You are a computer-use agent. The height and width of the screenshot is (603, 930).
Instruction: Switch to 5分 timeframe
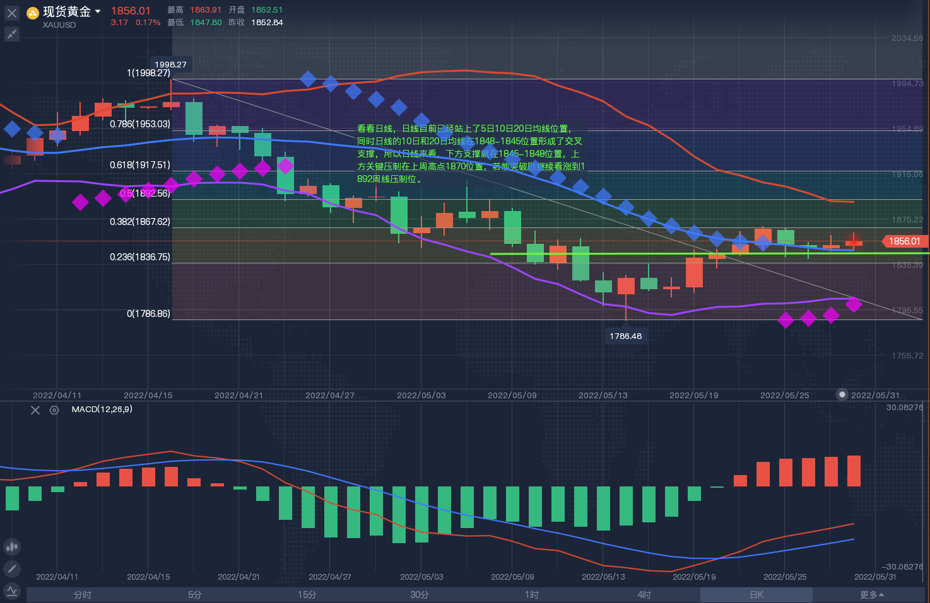click(x=195, y=595)
